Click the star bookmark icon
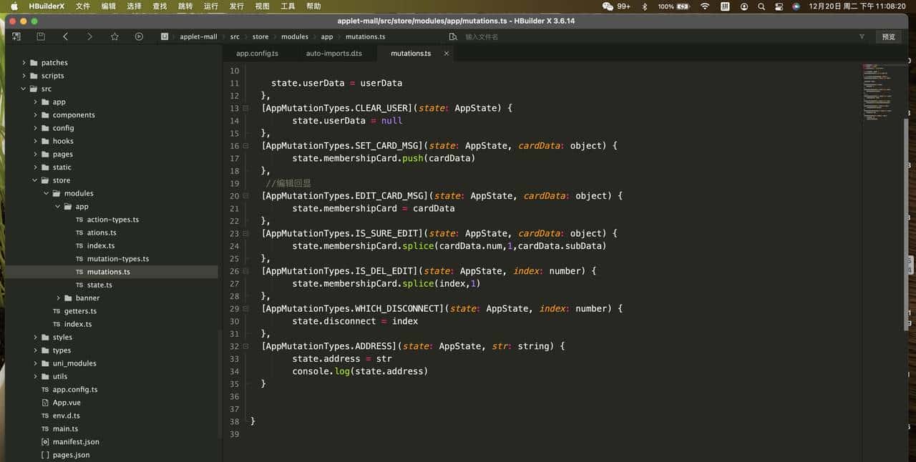The height and width of the screenshot is (462, 916). 114,36
